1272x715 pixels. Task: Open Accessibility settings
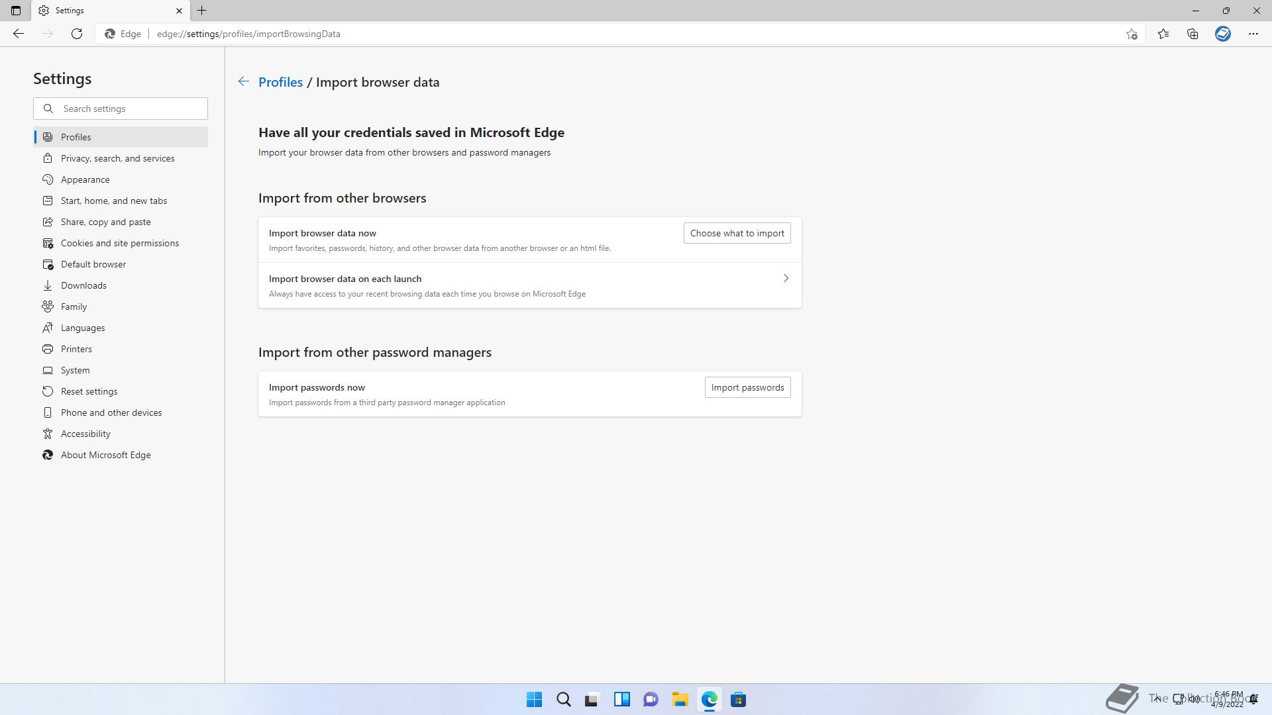[x=121, y=434]
